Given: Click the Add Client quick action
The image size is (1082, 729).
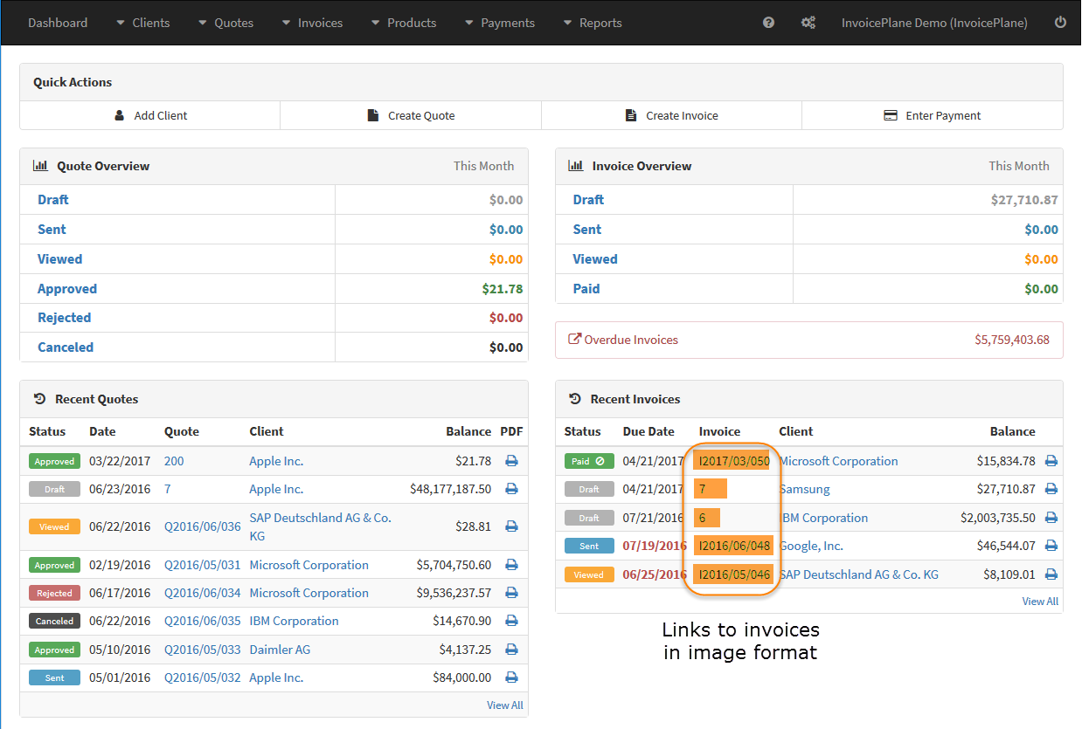Looking at the screenshot, I should pyautogui.click(x=150, y=115).
